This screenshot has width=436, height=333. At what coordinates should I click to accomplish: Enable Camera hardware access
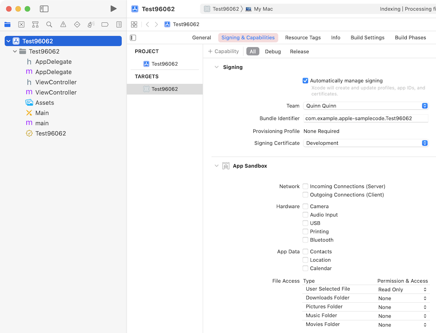click(305, 206)
